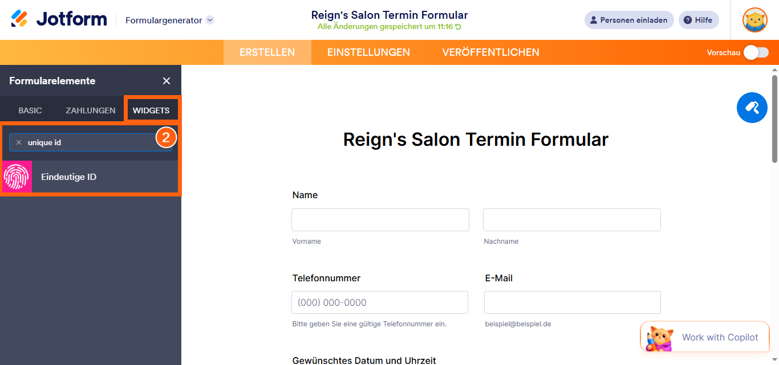Toggle the Vorschau preview switch
The image size is (779, 365).
[x=756, y=52]
